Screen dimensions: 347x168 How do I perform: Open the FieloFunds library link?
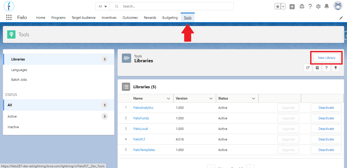[141, 118]
